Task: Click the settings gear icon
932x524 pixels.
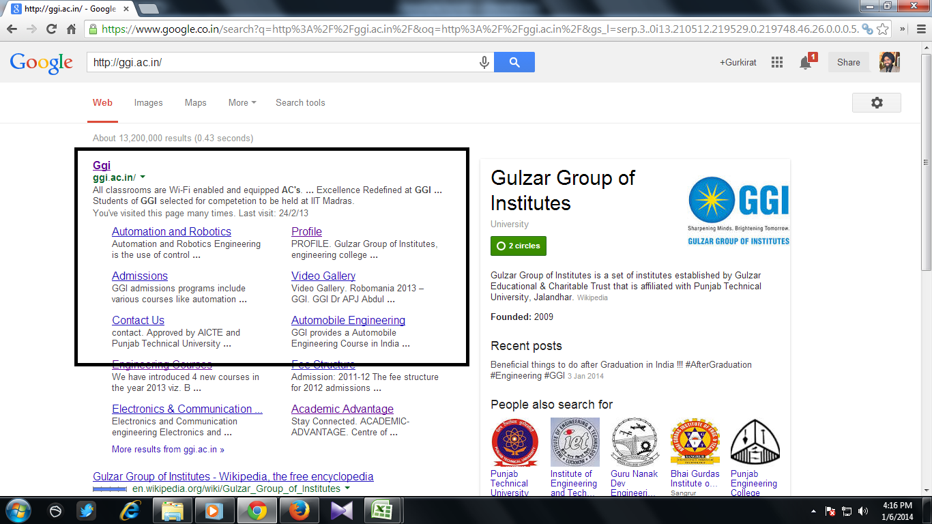Action: (877, 102)
